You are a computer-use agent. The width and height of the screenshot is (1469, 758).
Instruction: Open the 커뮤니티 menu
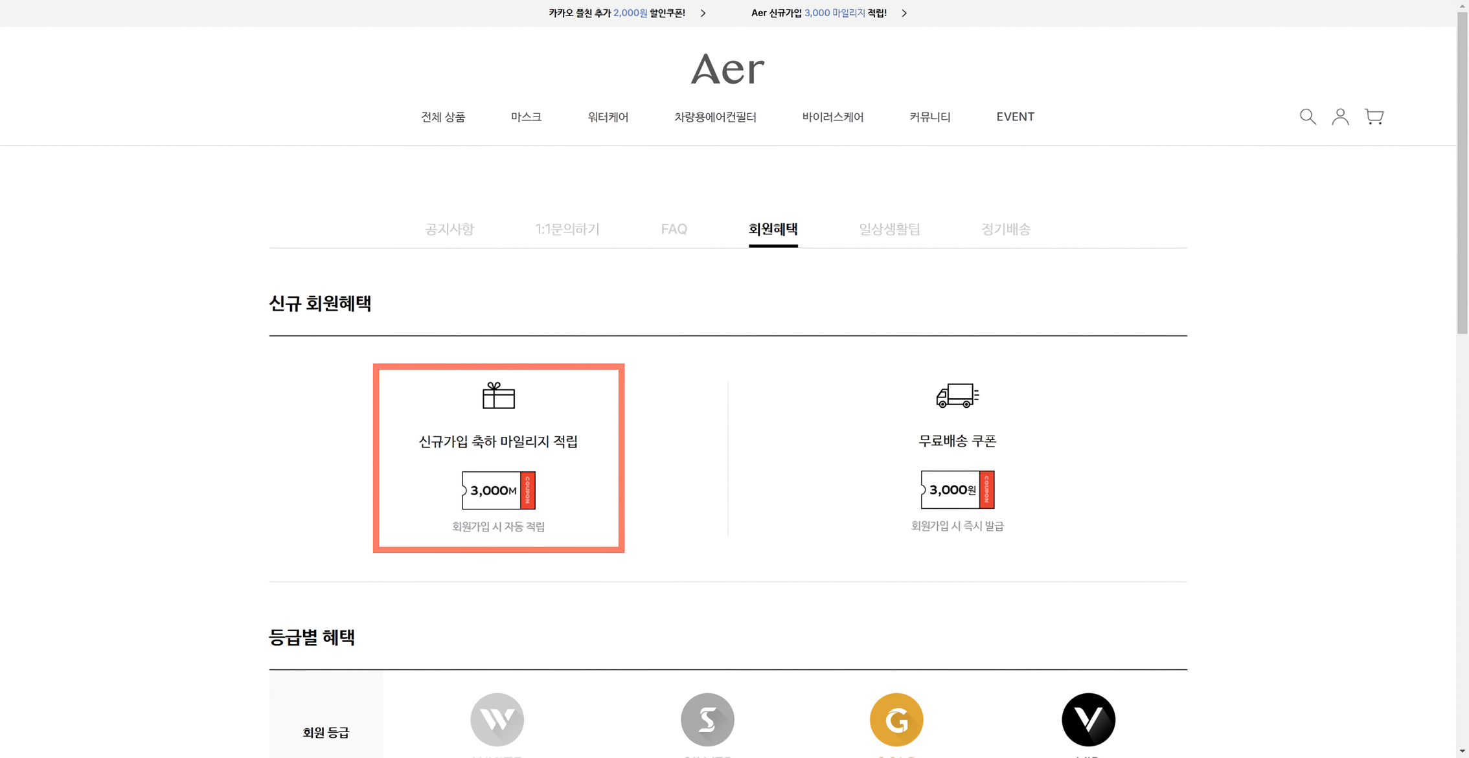pyautogui.click(x=929, y=117)
